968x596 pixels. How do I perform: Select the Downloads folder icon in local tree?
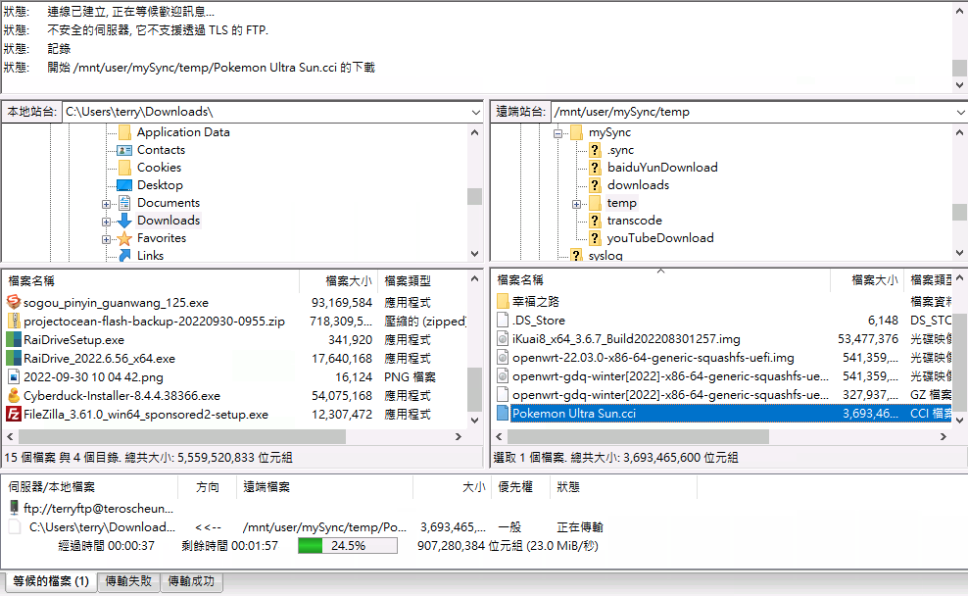124,221
